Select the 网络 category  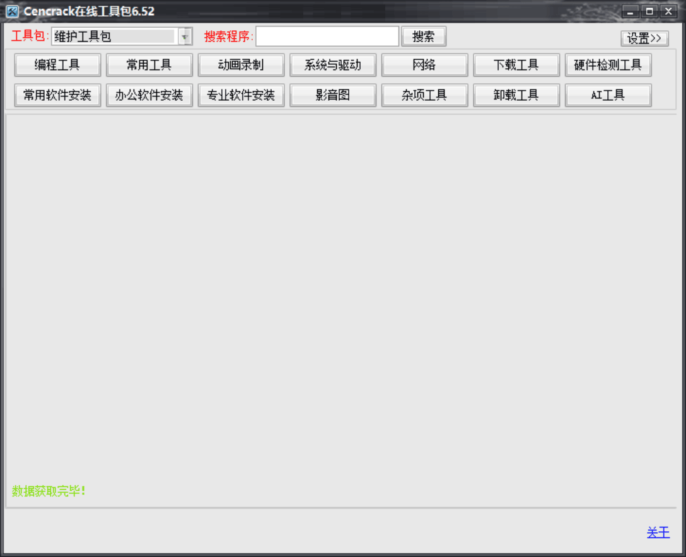pos(424,64)
